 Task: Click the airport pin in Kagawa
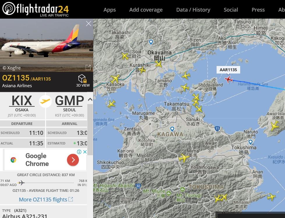(x=172, y=129)
